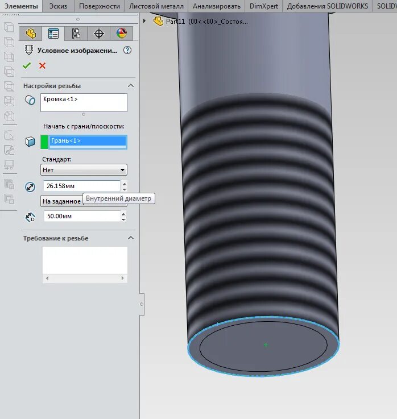Click the circular edge selection icon

point(30,100)
